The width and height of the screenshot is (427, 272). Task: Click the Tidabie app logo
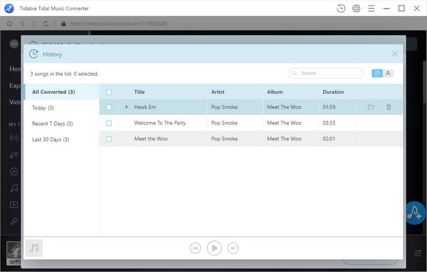(x=9, y=9)
